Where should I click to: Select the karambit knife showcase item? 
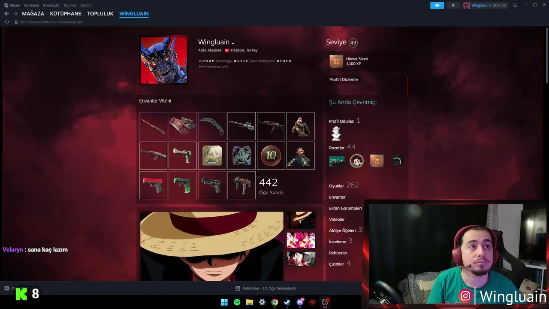pyautogui.click(x=212, y=126)
